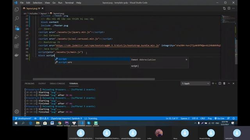Open the Terminal menu
Screen dimensions: 250x140
click(x=69, y=3)
